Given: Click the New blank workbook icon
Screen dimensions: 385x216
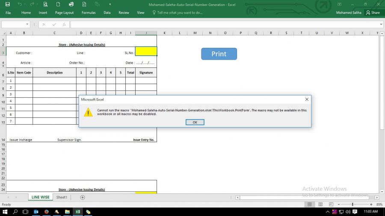Looking at the screenshot, I should click(x=58, y=4).
